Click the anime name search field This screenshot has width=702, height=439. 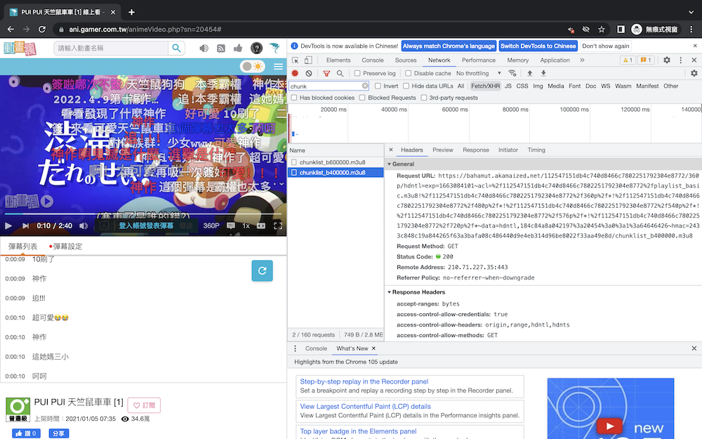point(111,48)
